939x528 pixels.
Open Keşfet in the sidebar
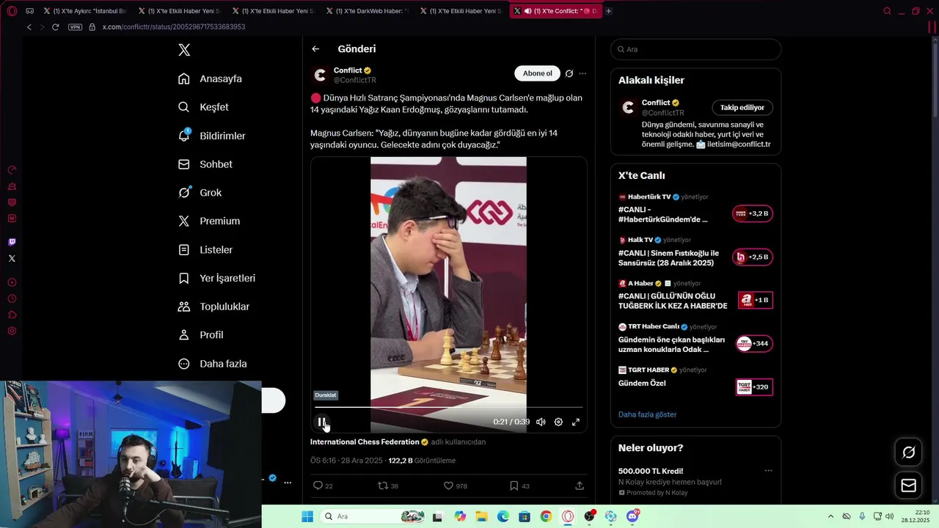(203, 107)
